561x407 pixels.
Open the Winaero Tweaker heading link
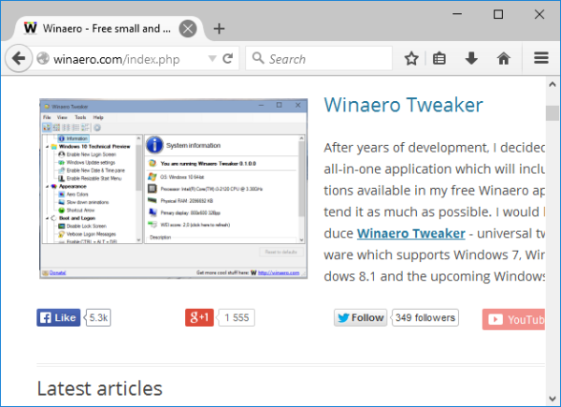403,105
